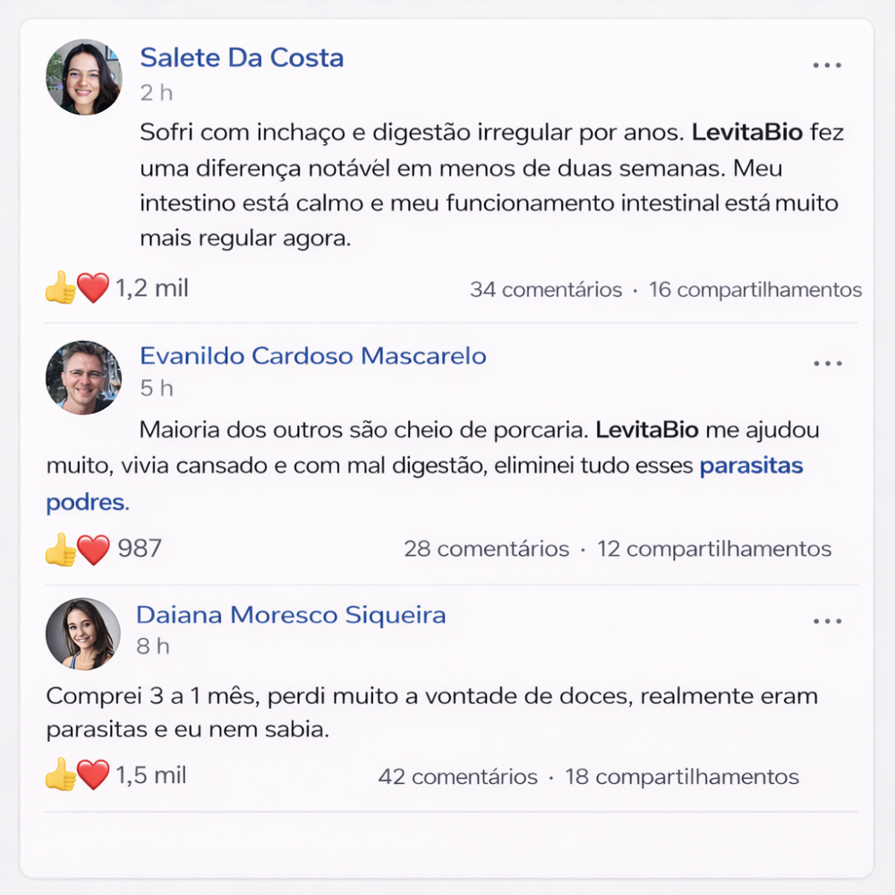Click Evanildo Cardoso Mascarelo's avatar photo
The width and height of the screenshot is (895, 895).
(x=83, y=377)
